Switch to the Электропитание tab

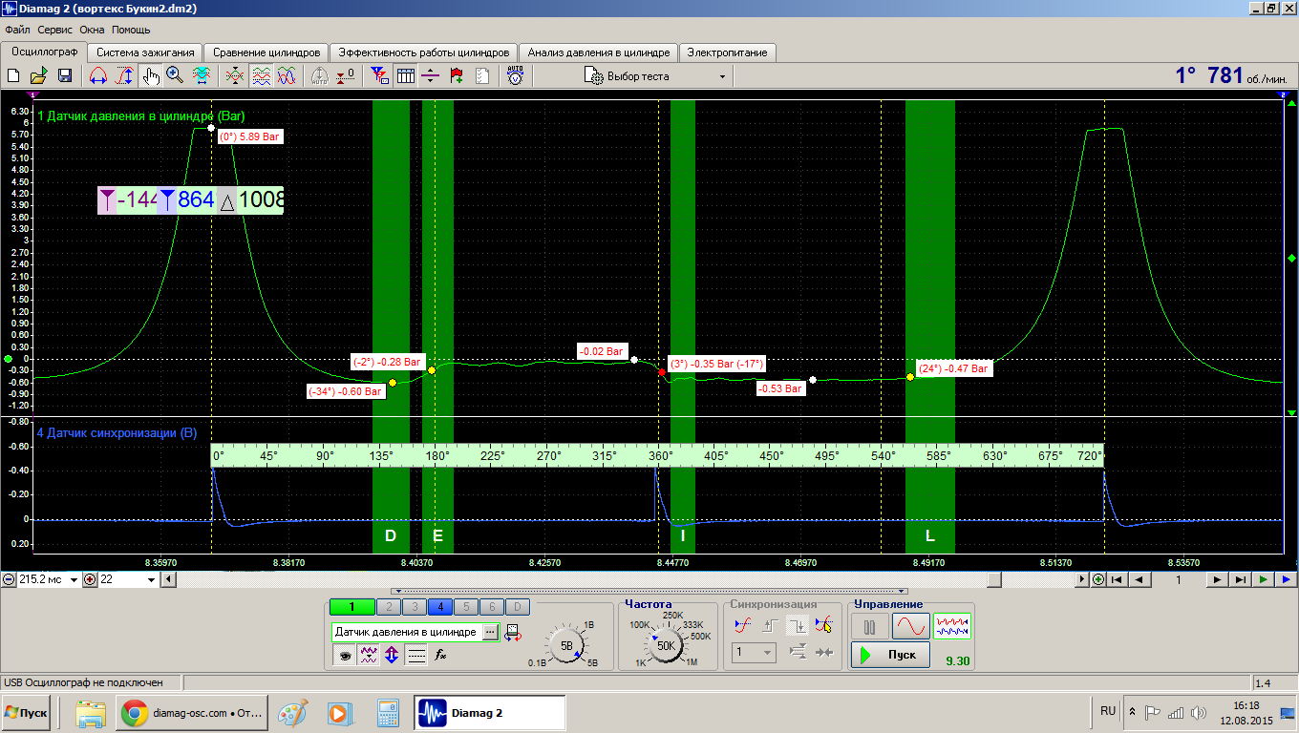coord(727,52)
